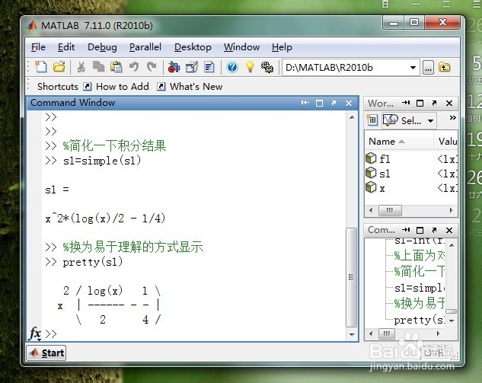Select the s1=simpl history entry
Viewport: 482px width, 383px height.
[x=420, y=288]
